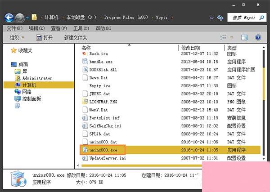270x192 pixels.
Task: Open recent locations dropdown beside Forward arrow
Action: click(x=27, y=18)
